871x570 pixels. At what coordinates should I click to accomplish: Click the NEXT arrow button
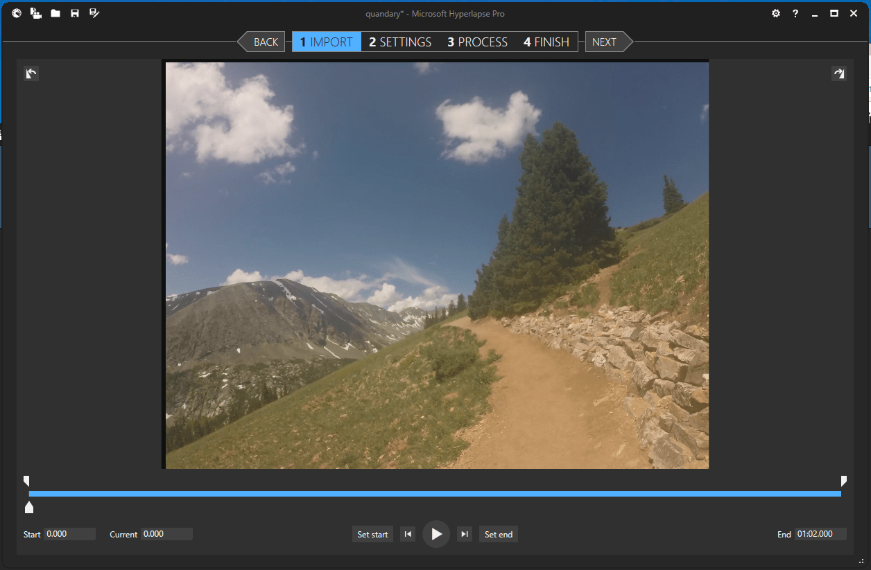tap(609, 42)
